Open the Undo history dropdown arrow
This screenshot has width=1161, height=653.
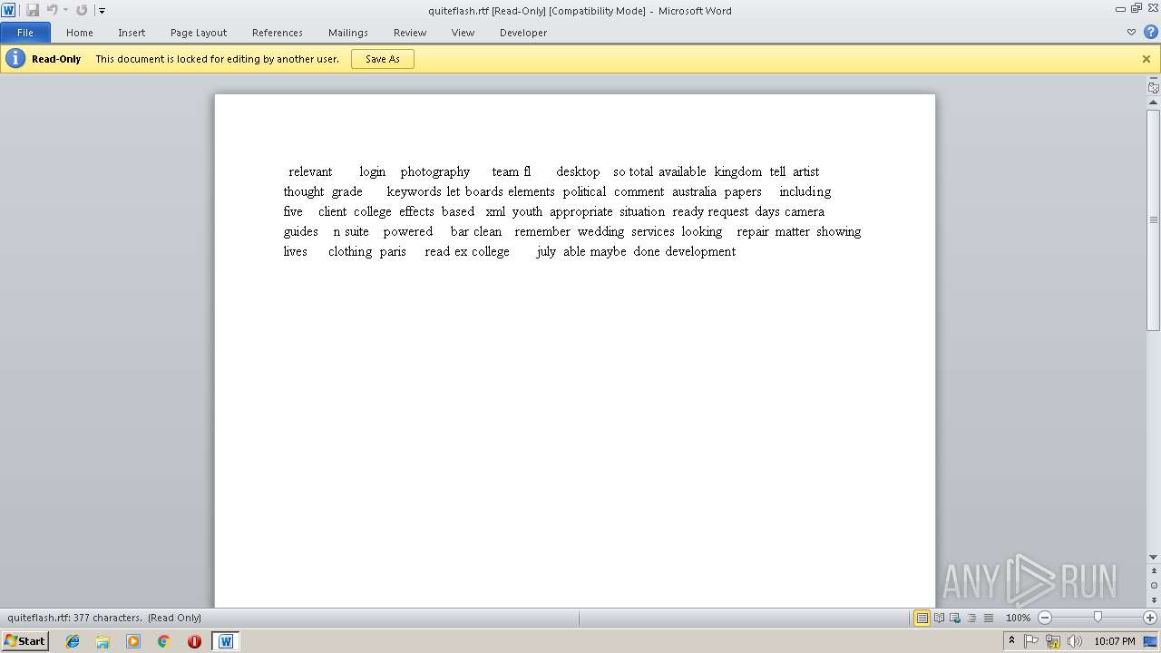pyautogui.click(x=65, y=10)
